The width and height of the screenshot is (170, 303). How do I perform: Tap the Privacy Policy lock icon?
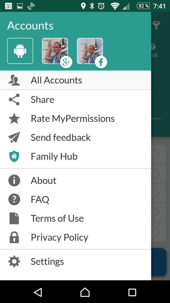pyautogui.click(x=14, y=237)
